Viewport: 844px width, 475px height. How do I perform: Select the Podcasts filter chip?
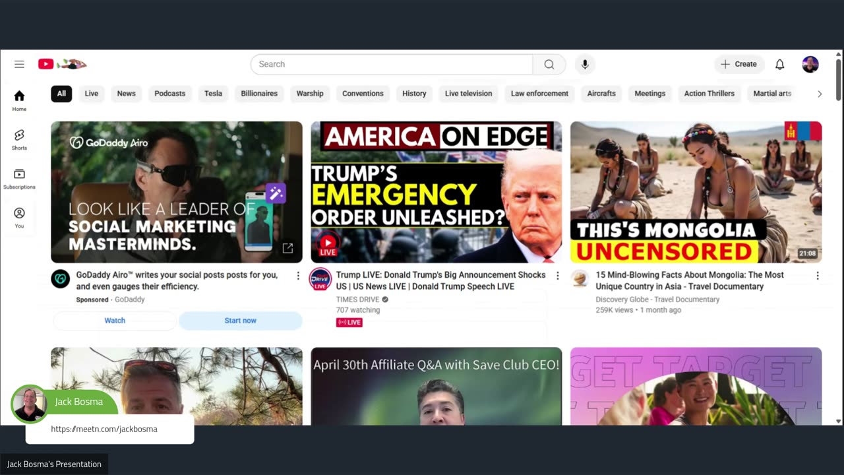(169, 94)
